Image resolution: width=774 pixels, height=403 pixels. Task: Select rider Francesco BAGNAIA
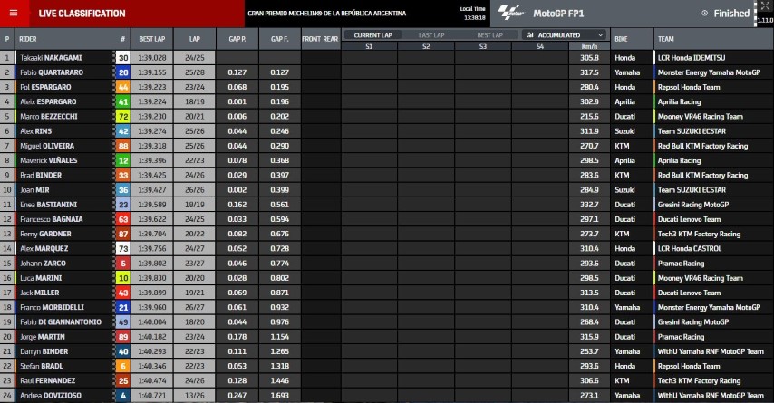point(52,219)
